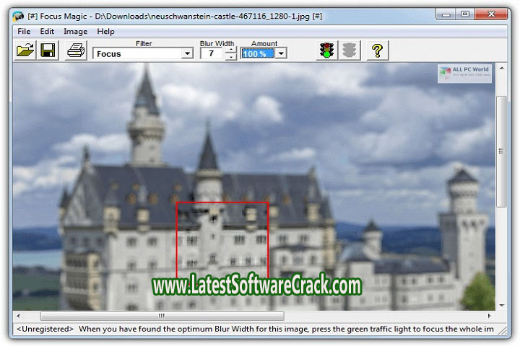Open the Help menu

coord(105,32)
